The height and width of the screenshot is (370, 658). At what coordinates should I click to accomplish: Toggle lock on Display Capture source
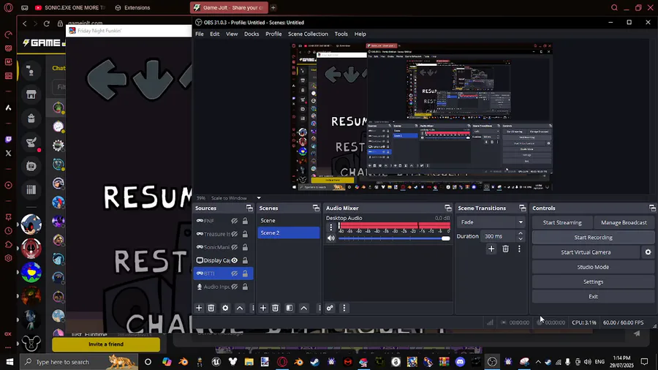245,260
